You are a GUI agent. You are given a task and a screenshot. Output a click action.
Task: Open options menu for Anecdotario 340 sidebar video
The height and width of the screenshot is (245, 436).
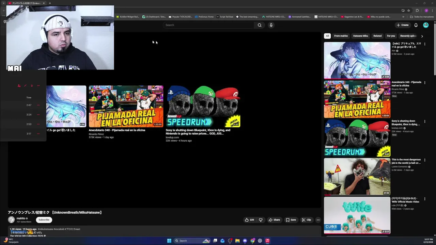pyautogui.click(x=425, y=83)
